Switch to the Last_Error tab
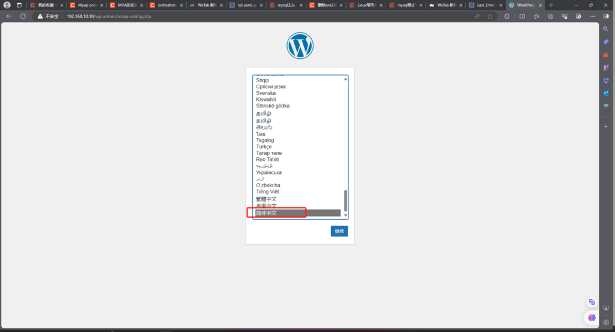This screenshot has height=332, width=615. click(x=485, y=5)
